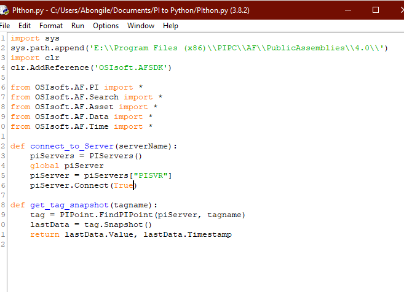Click the True argument in piServer.Connect
The image size is (404, 292).
click(122, 185)
